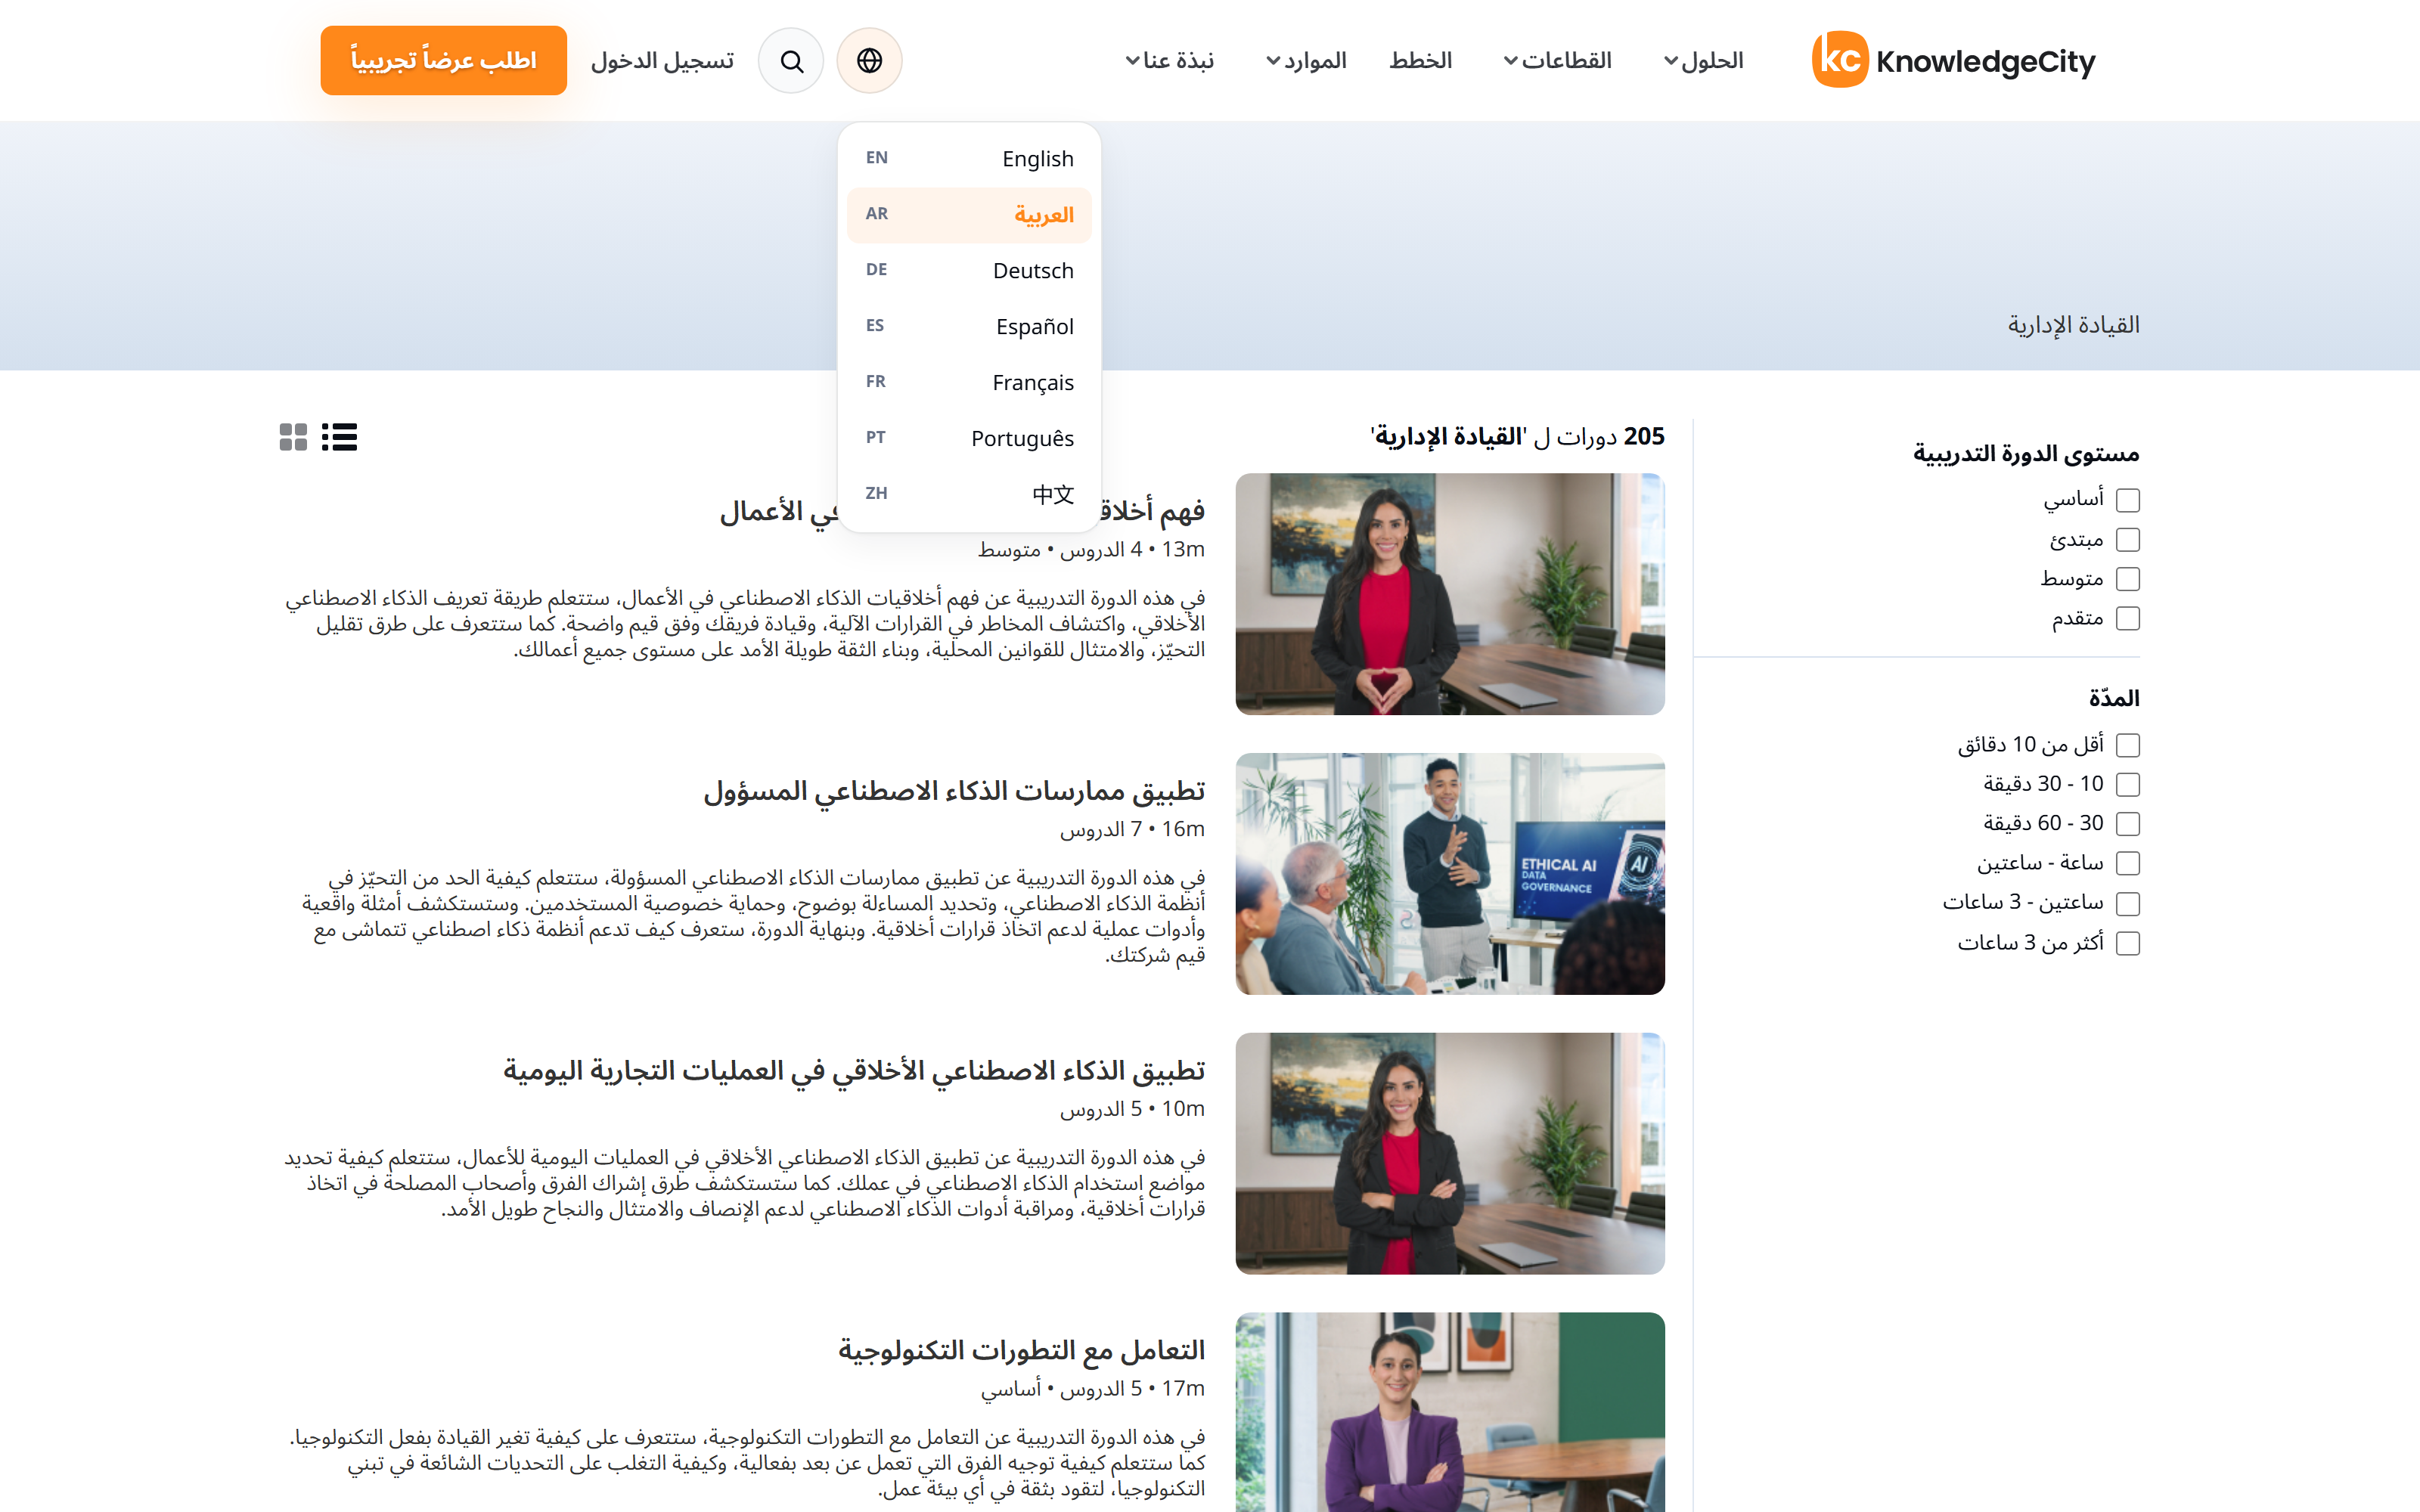Select 中文 in language menu
Image resolution: width=2420 pixels, height=1512 pixels.
click(x=969, y=494)
